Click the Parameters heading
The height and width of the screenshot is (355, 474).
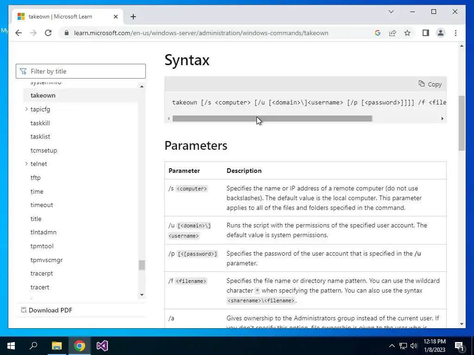click(x=196, y=146)
